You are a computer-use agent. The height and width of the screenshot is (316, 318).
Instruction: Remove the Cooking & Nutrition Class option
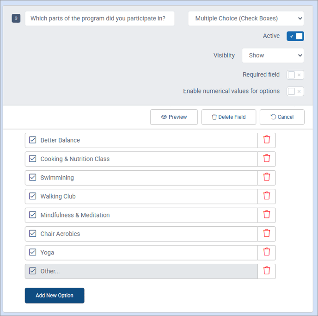click(x=267, y=159)
